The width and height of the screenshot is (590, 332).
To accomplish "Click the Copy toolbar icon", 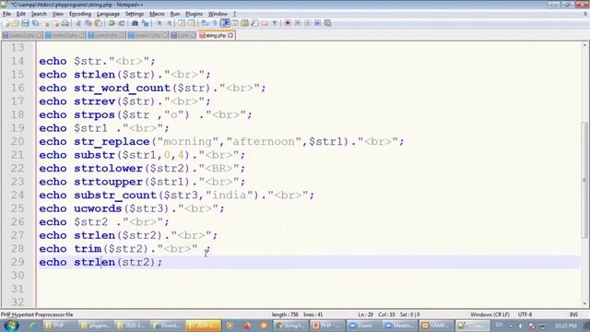I will 88,23.
